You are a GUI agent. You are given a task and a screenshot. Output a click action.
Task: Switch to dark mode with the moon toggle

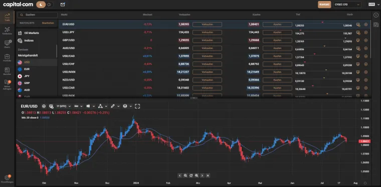(41, 4)
